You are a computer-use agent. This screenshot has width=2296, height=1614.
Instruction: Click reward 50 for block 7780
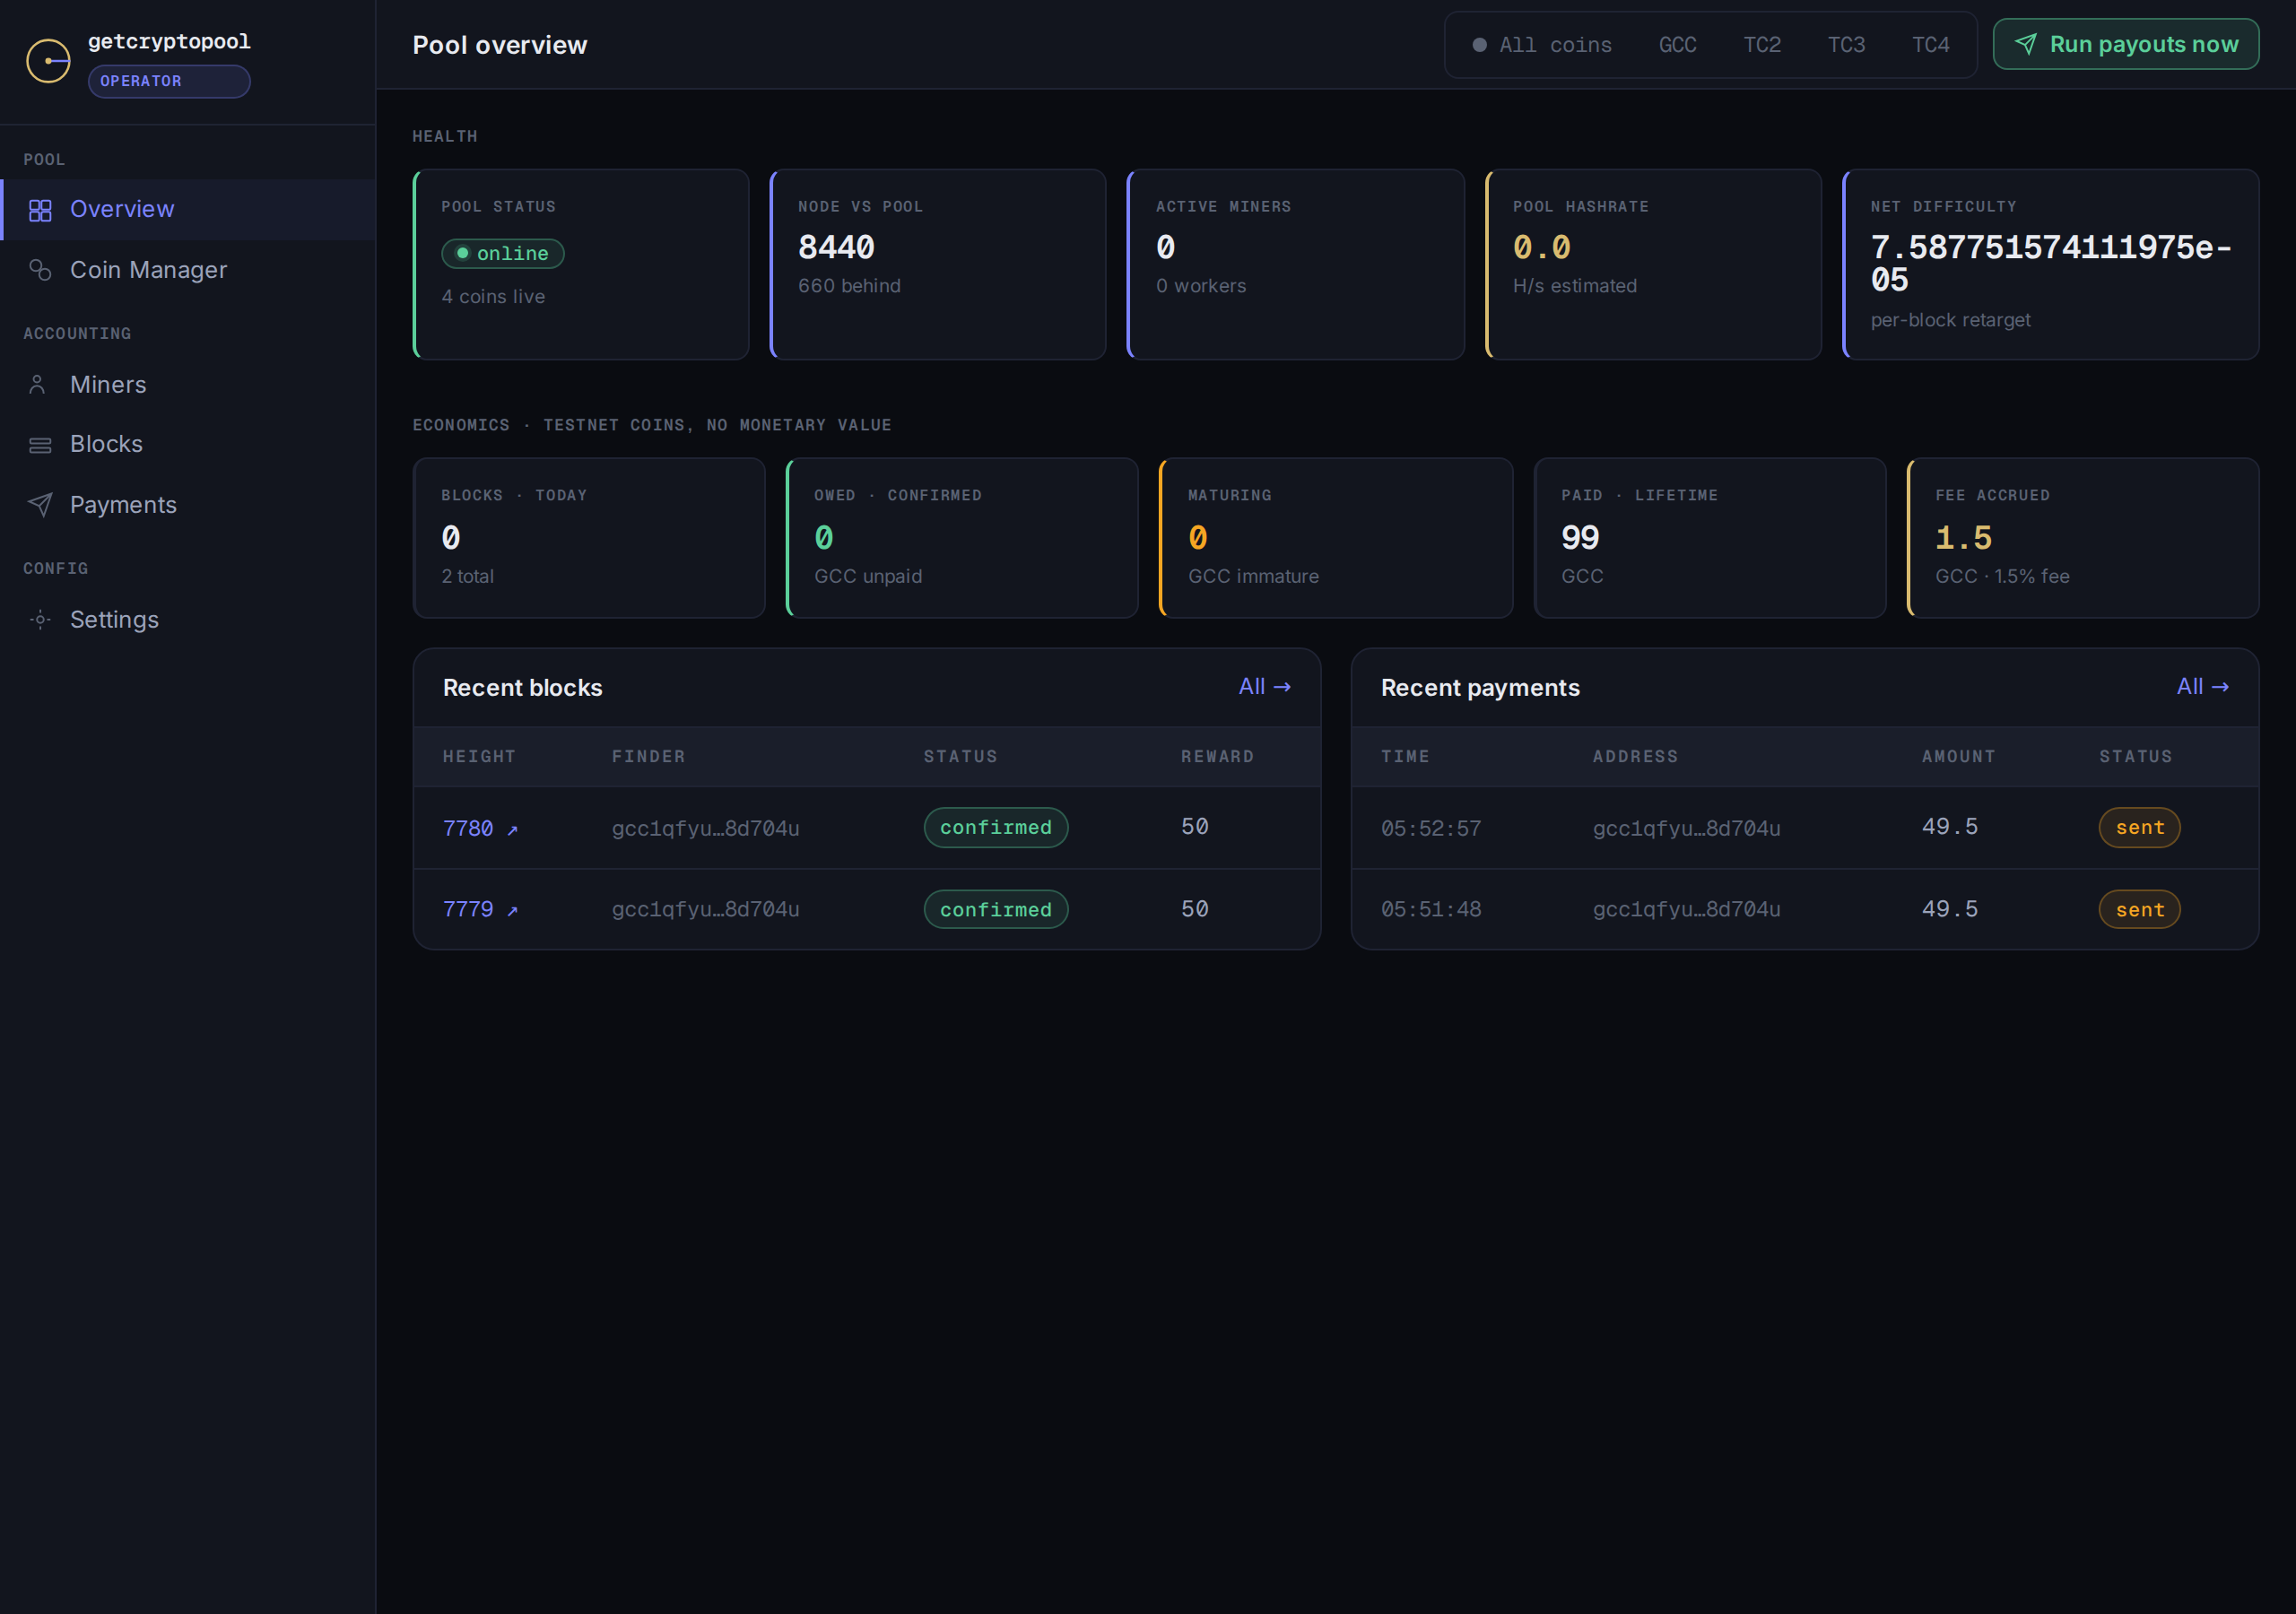(1195, 827)
